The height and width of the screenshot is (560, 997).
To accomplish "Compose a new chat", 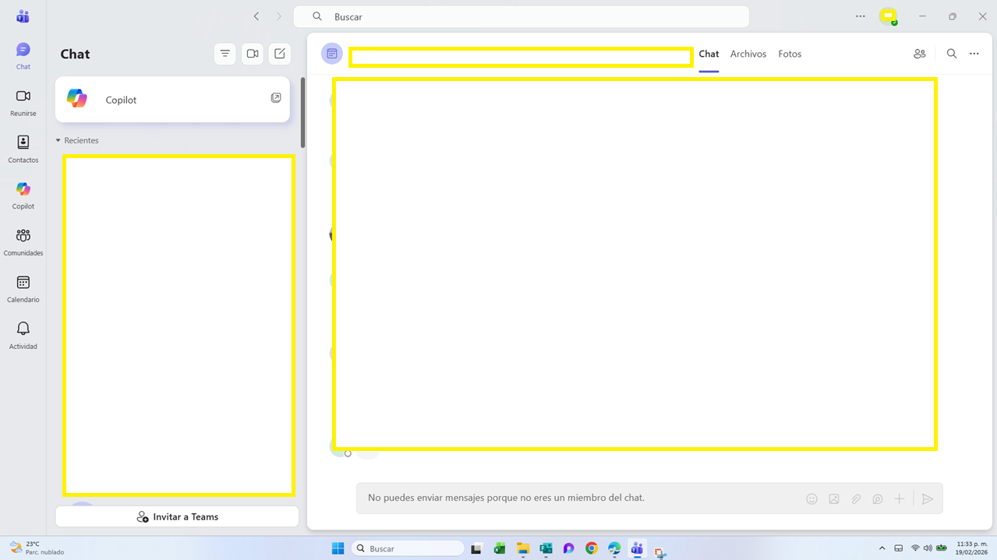I will coord(280,54).
